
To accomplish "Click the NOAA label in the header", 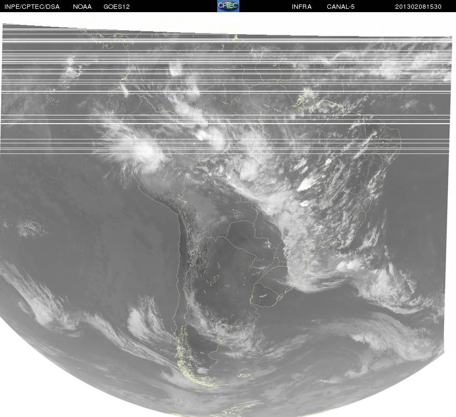I will pos(82,7).
